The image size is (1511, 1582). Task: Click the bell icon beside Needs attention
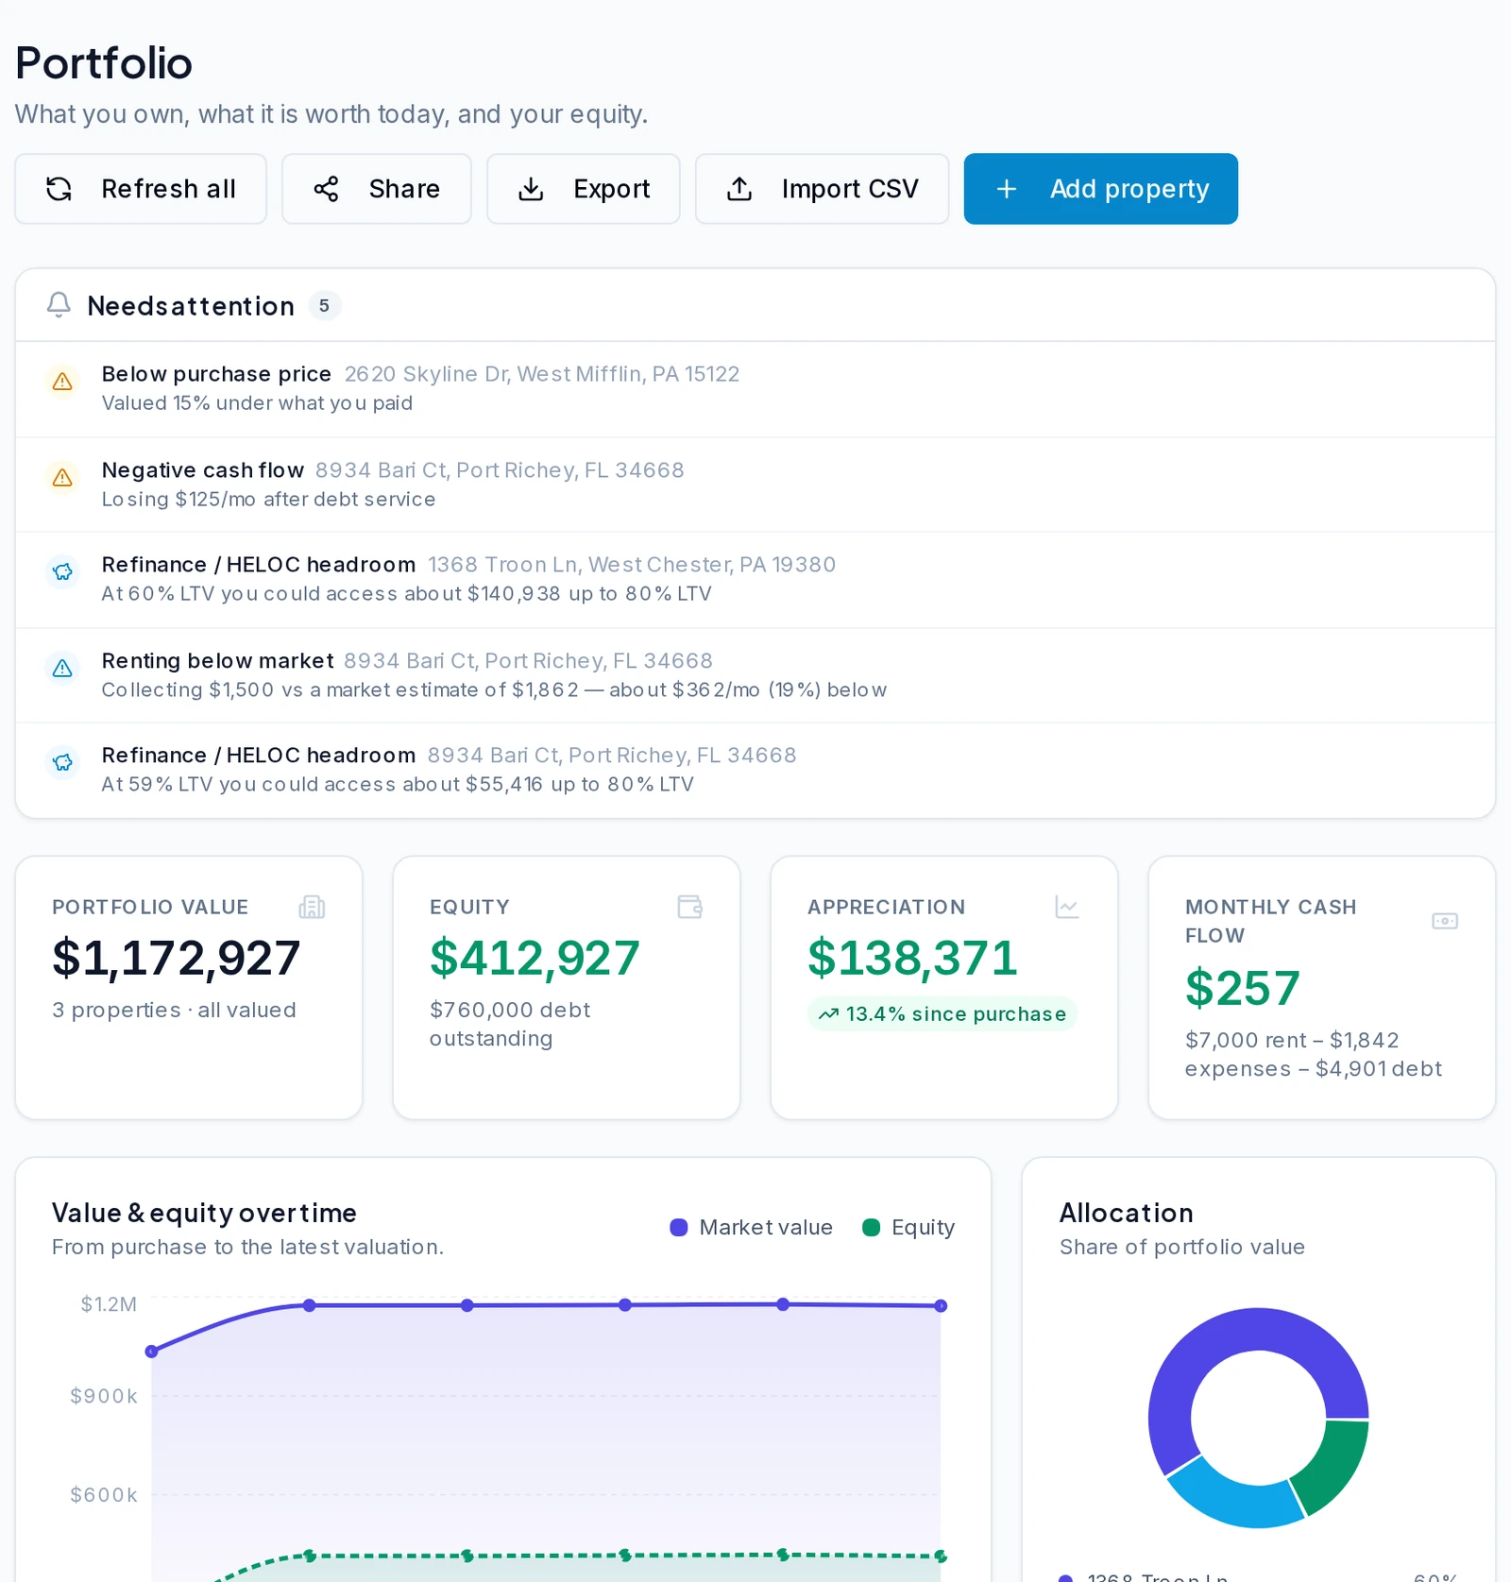click(59, 305)
